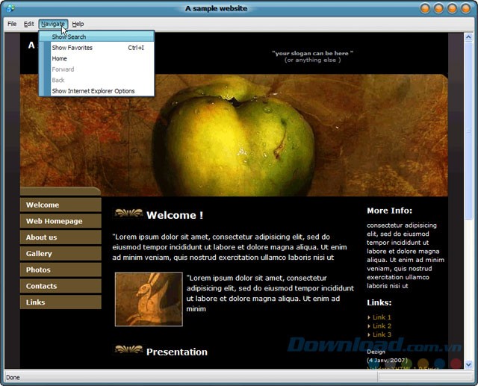Click the Back menu entry
Screen dimensions: 478x386
96,80
